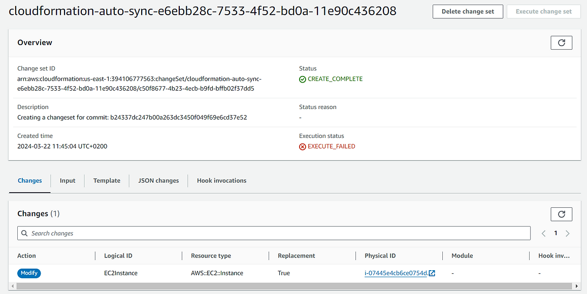
Task: Open the Input tab
Action: click(x=68, y=180)
